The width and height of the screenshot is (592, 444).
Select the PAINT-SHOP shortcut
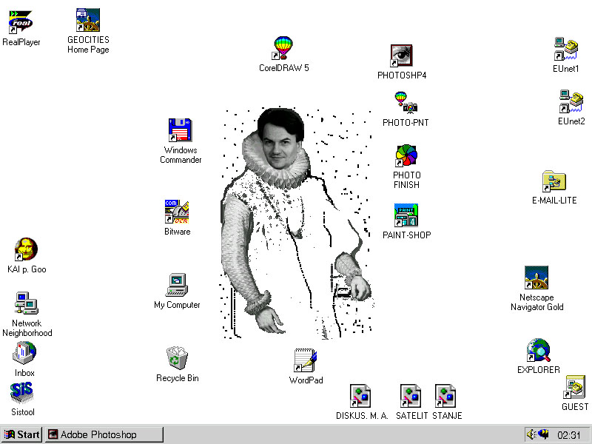coord(406,215)
